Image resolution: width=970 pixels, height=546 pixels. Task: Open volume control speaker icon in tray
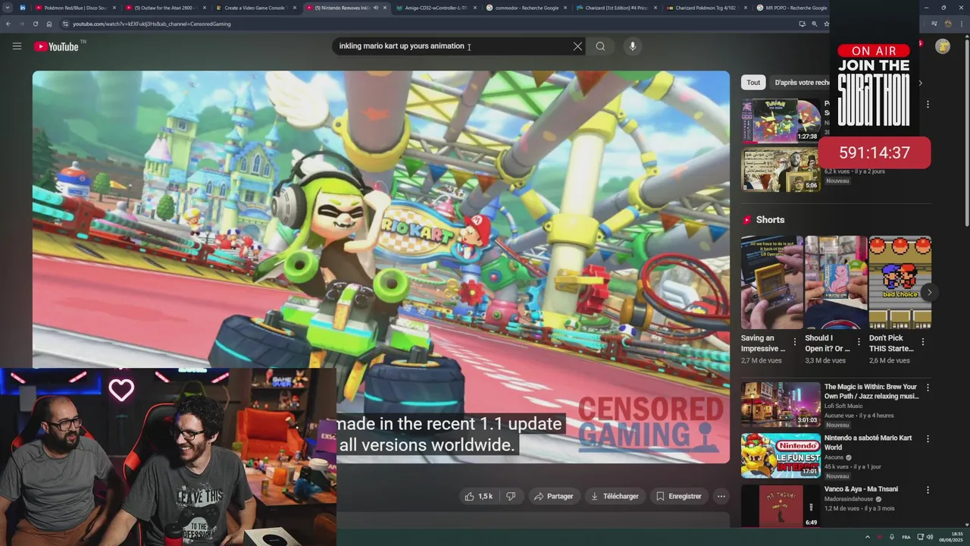(x=931, y=537)
